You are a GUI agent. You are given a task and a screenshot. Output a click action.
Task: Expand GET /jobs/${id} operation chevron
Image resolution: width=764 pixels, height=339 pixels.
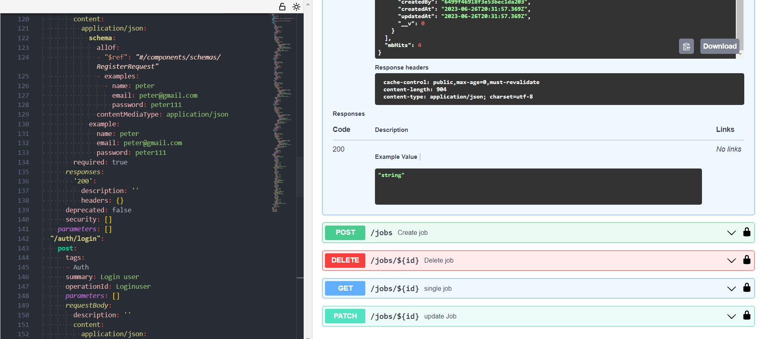[731, 289]
